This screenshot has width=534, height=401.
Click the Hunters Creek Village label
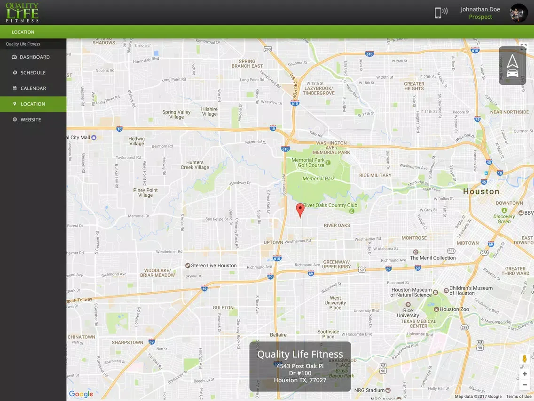pos(195,165)
